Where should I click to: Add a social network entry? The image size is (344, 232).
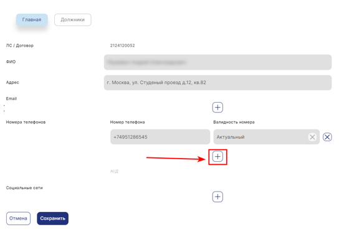coord(217,197)
